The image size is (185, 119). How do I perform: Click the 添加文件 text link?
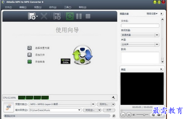click(40, 55)
